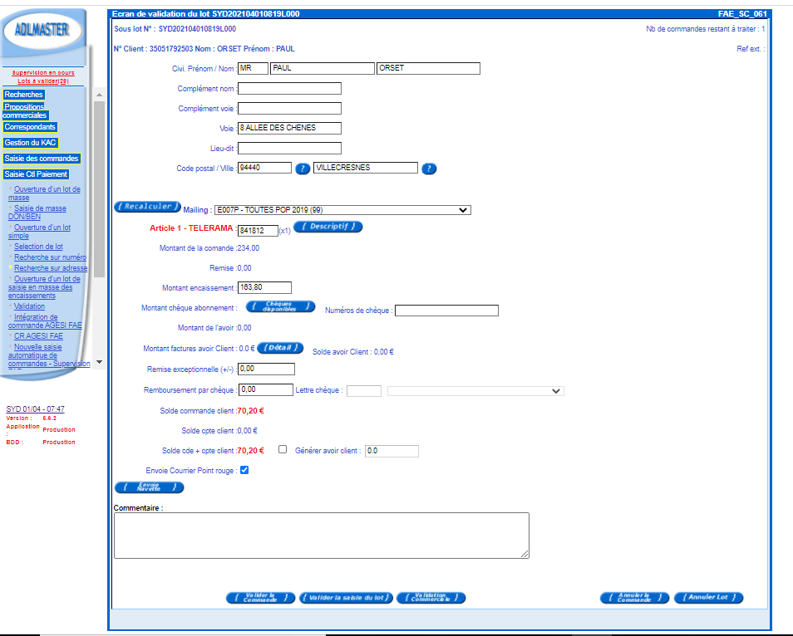This screenshot has width=793, height=636.
Task: Click the sidebar scrollbar thumb
Action: point(99,189)
